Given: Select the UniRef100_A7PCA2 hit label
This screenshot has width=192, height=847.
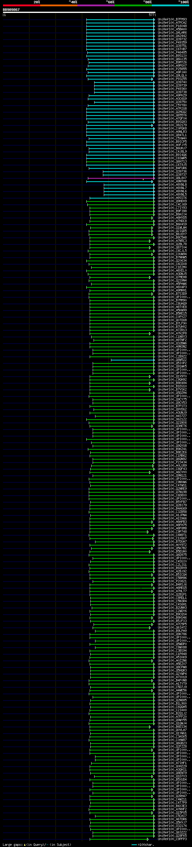Looking at the screenshot, I should pos(172,23).
